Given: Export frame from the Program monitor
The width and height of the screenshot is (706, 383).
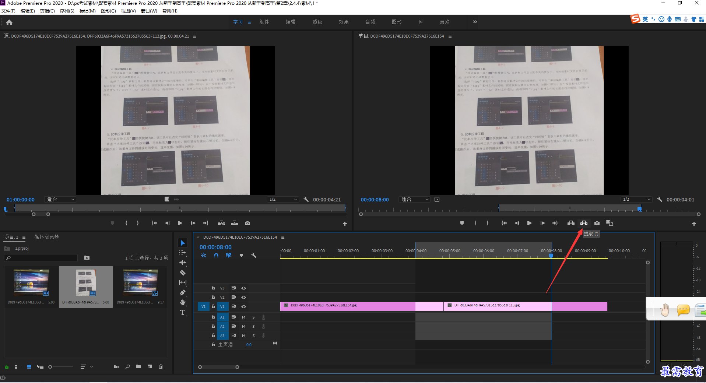Looking at the screenshot, I should [597, 223].
